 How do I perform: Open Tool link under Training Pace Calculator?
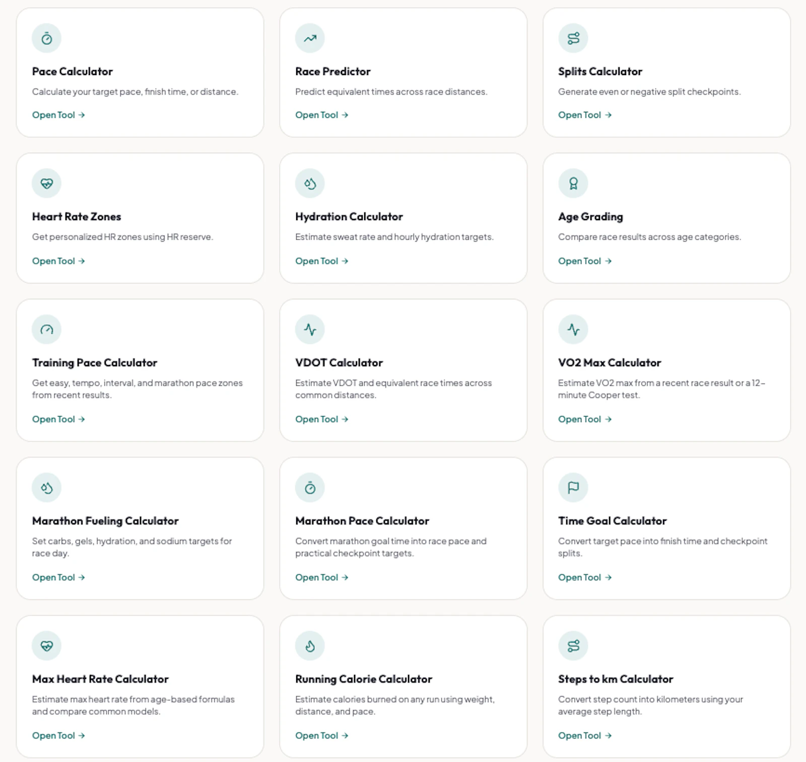coord(58,419)
